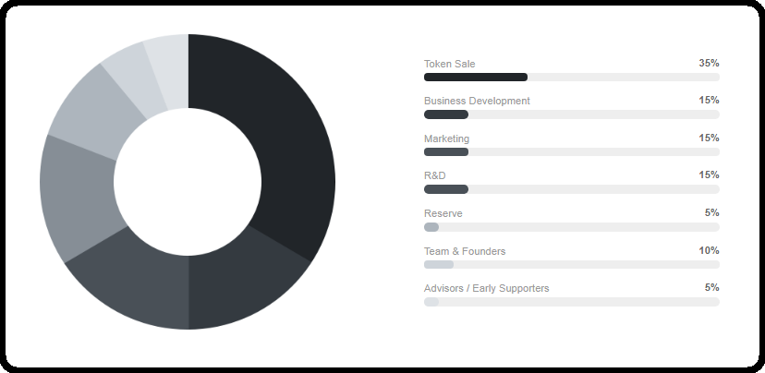Click the 35% value beside Token Sale
Image resolution: width=765 pixels, height=373 pixels.
709,63
